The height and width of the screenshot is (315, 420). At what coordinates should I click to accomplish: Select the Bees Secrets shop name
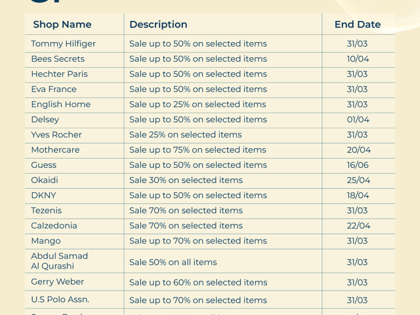(58, 59)
